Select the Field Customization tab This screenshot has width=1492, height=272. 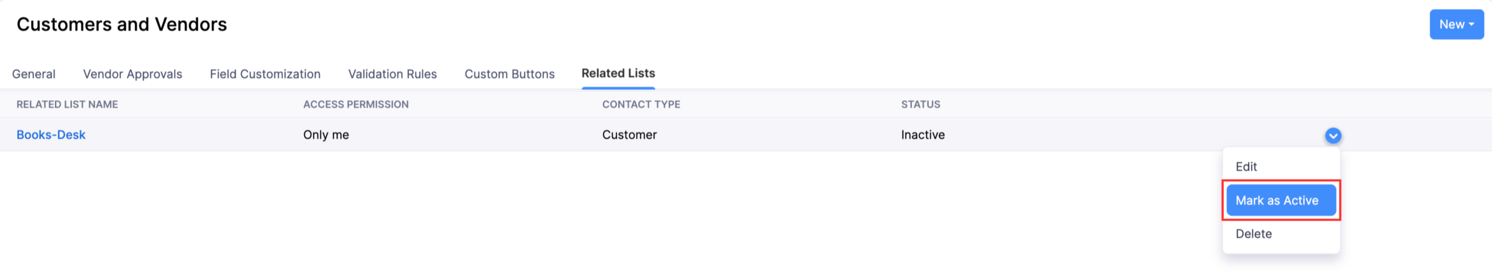pyautogui.click(x=265, y=74)
